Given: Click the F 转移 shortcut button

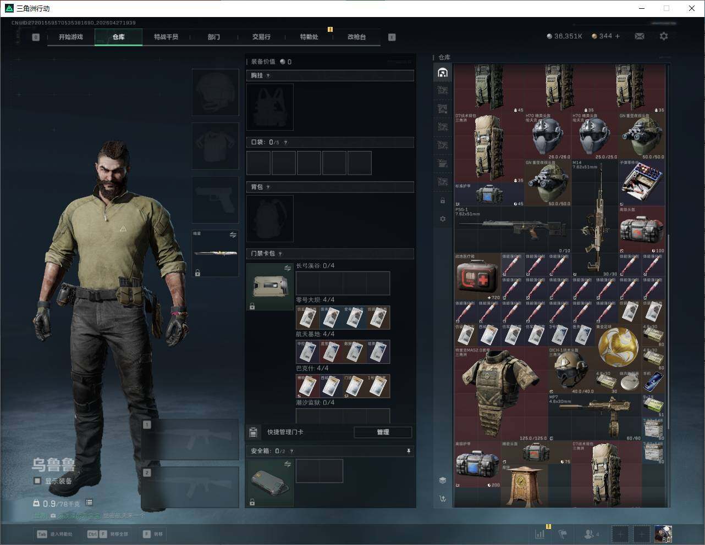Looking at the screenshot, I should pos(153,534).
